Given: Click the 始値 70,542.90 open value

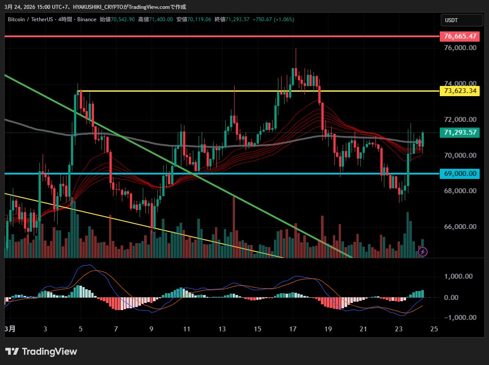Looking at the screenshot, I should click(117, 19).
